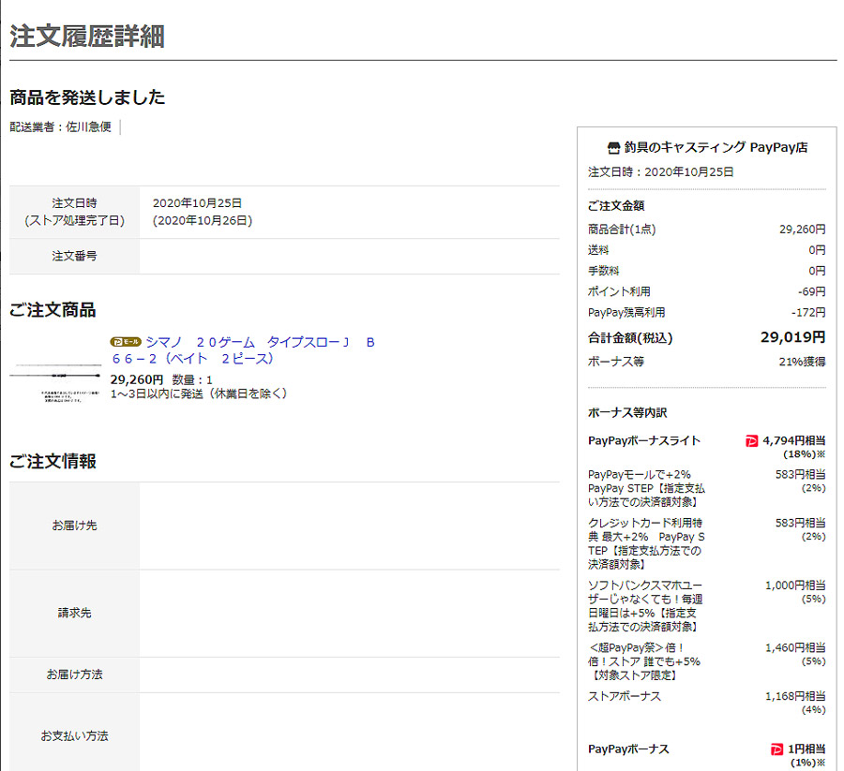Select the 1〜3日以内に発送 shipping note
The width and height of the screenshot is (844, 771).
pos(199,393)
